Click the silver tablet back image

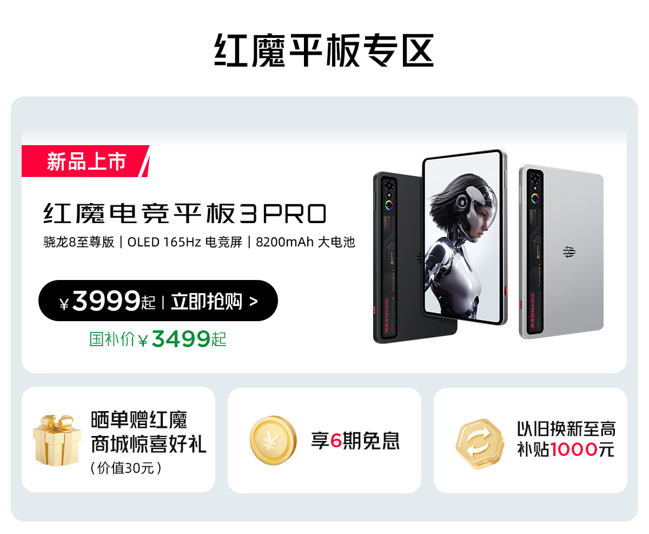[x=561, y=252]
